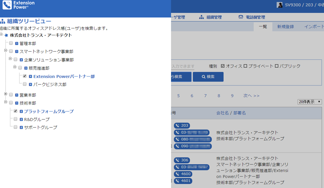This screenshot has width=324, height=188.
Task: Select the Extension Powerパートナー部 tree label
Action: click(64, 77)
